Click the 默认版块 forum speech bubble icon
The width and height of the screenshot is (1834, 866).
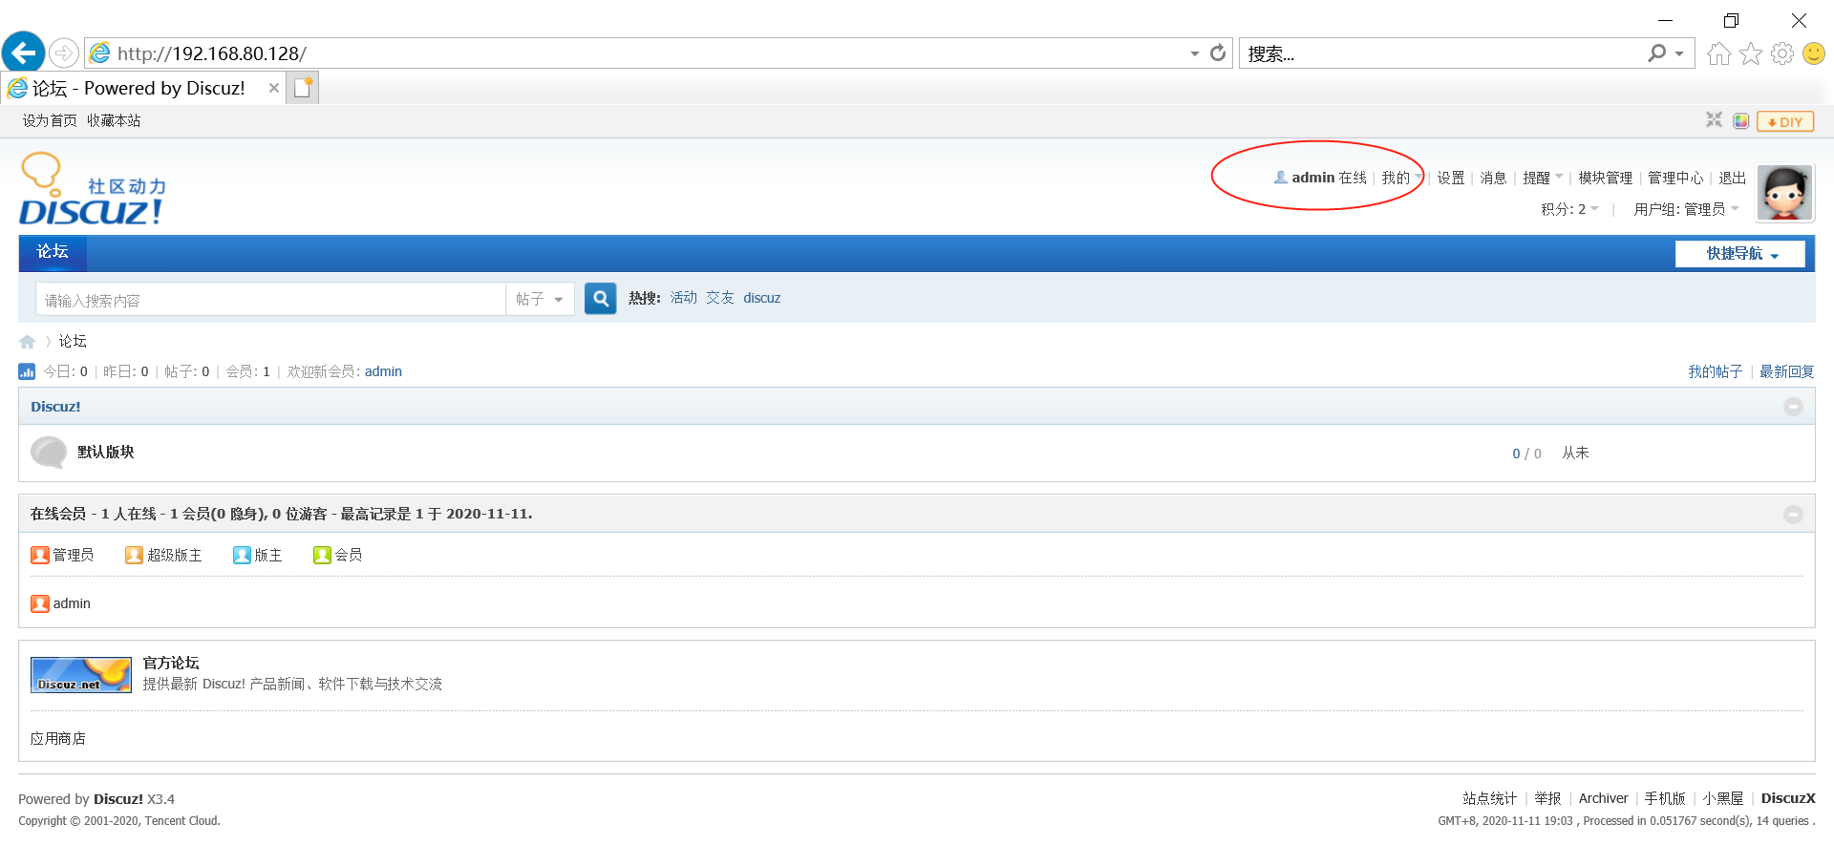click(49, 453)
